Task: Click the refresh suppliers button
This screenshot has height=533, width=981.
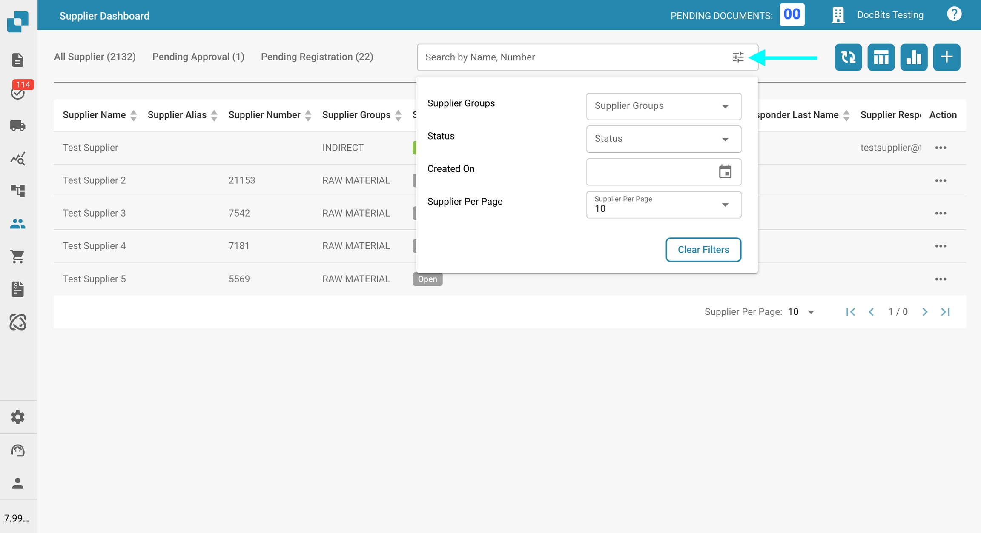Action: pos(848,57)
